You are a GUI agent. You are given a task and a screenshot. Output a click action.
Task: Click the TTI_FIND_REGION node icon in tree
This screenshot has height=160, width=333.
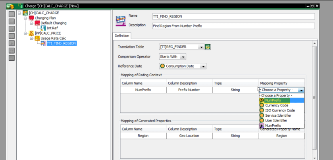click(x=43, y=43)
